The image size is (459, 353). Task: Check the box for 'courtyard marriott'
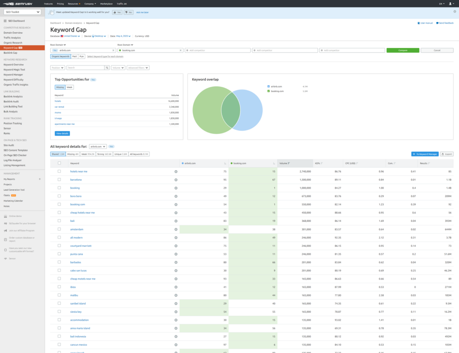pos(59,245)
